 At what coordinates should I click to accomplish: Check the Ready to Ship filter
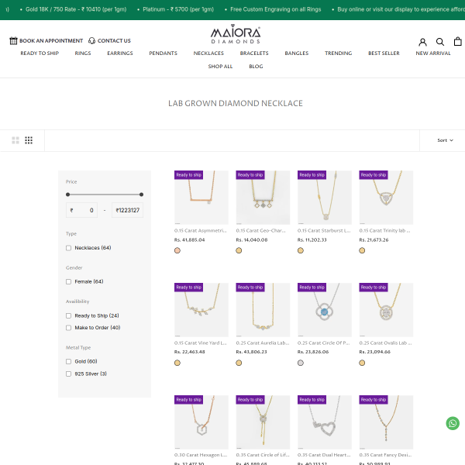(69, 315)
